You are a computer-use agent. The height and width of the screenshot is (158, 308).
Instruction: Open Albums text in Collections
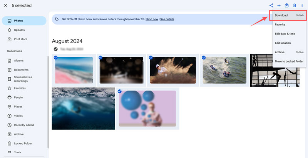18,61
